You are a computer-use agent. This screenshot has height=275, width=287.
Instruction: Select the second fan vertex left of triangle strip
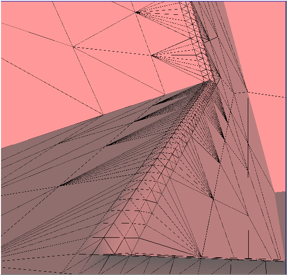(152, 55)
